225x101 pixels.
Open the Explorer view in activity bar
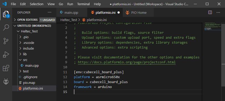pos(6,14)
